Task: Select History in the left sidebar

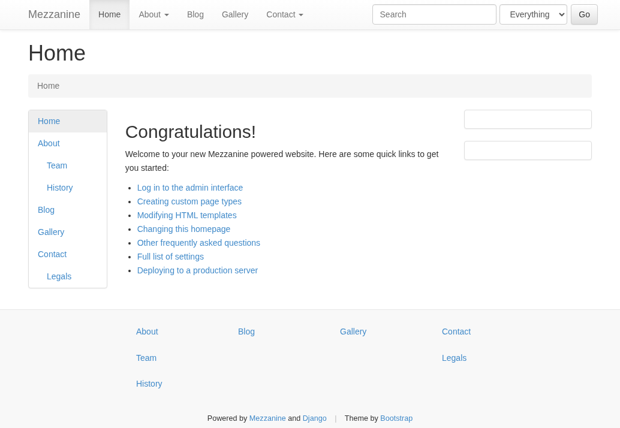Action: pos(59,188)
